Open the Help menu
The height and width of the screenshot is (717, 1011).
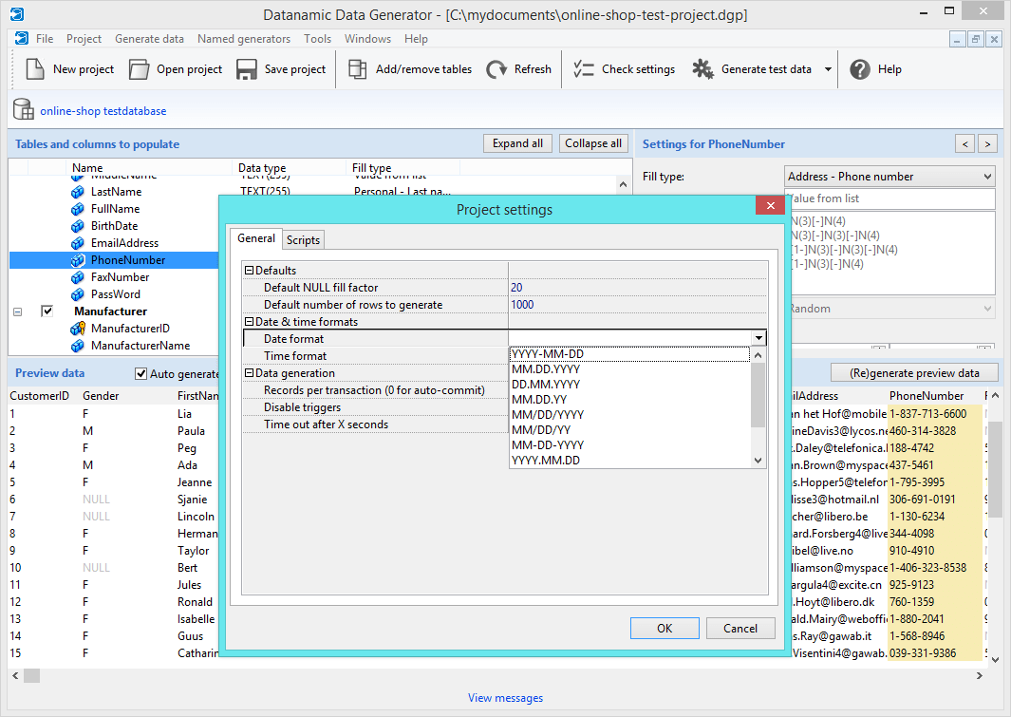coord(416,39)
